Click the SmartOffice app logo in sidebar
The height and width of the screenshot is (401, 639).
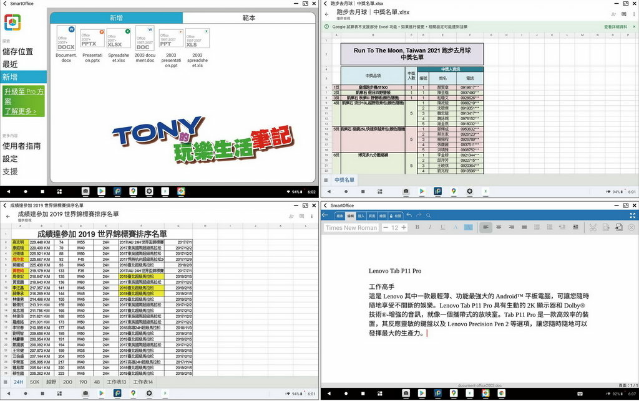click(x=12, y=22)
